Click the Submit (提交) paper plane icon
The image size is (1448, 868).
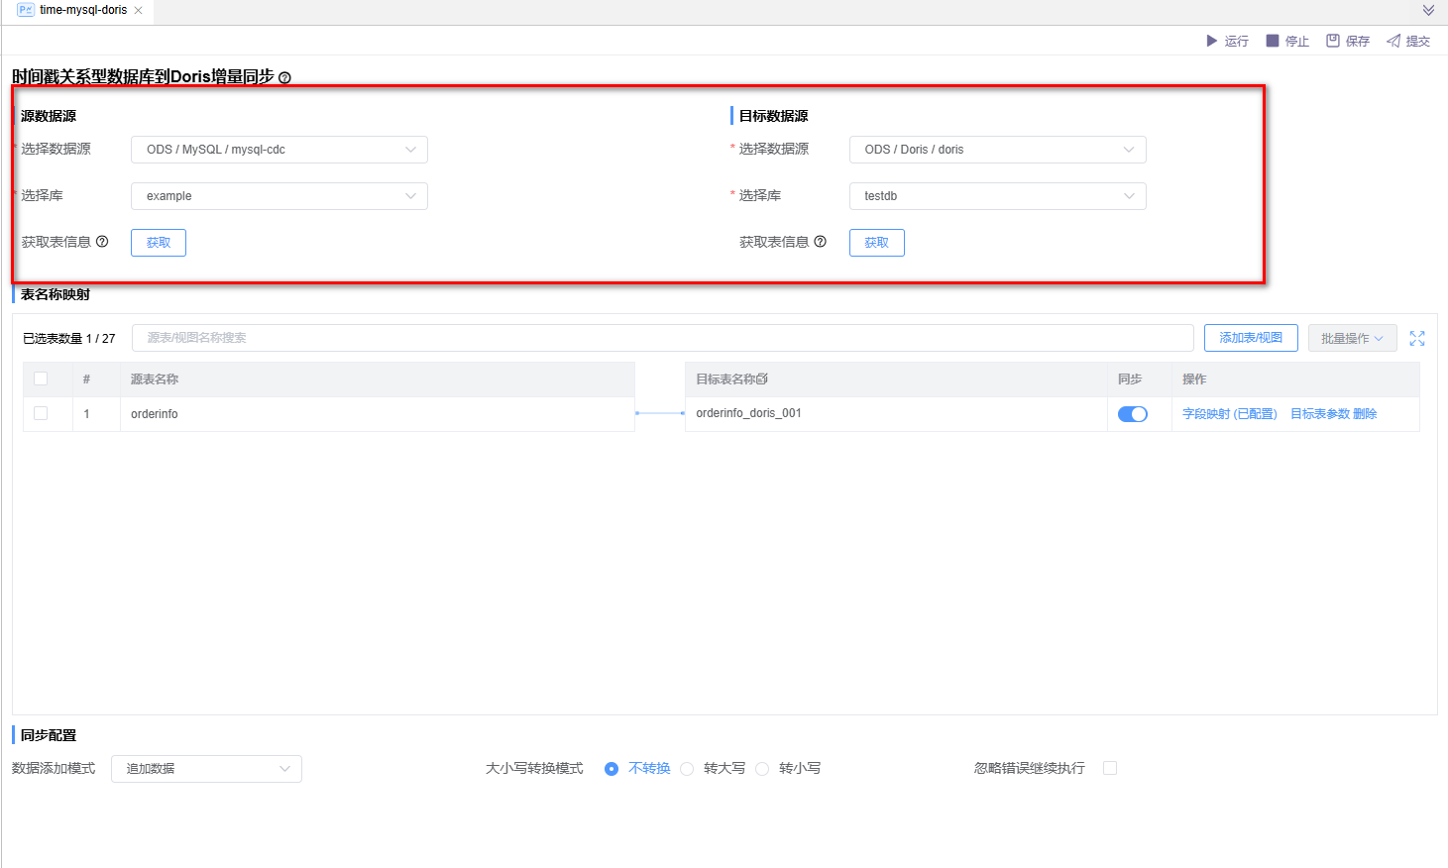[x=1393, y=41]
